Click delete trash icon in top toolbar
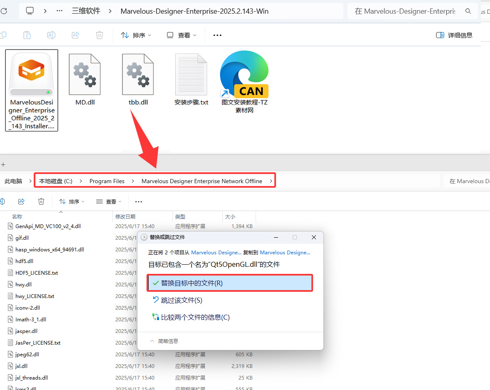The height and width of the screenshot is (390, 490). point(99,35)
